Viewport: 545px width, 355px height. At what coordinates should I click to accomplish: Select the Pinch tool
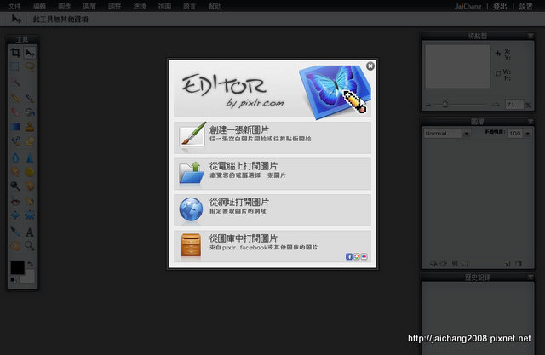point(30,215)
